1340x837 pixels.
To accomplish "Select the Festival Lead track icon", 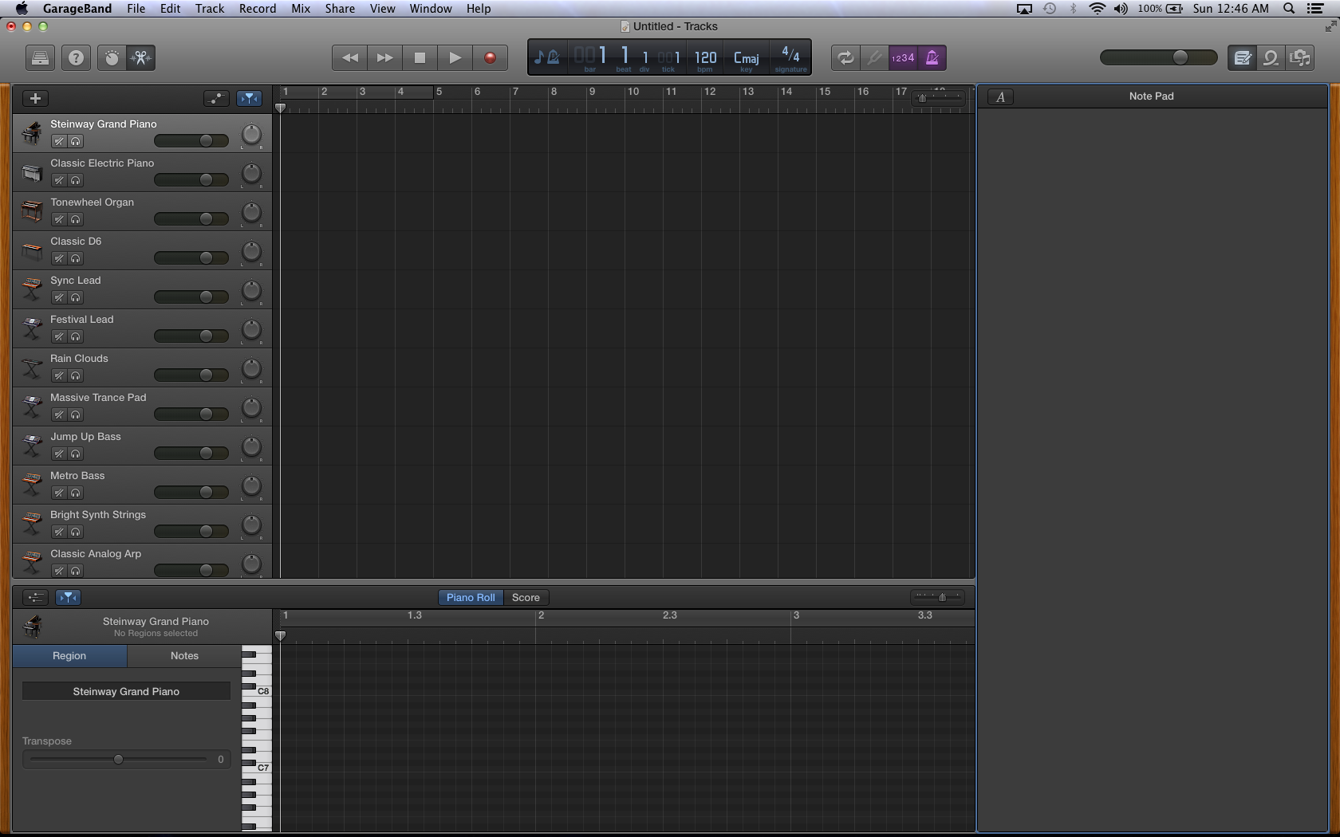I will 32,329.
